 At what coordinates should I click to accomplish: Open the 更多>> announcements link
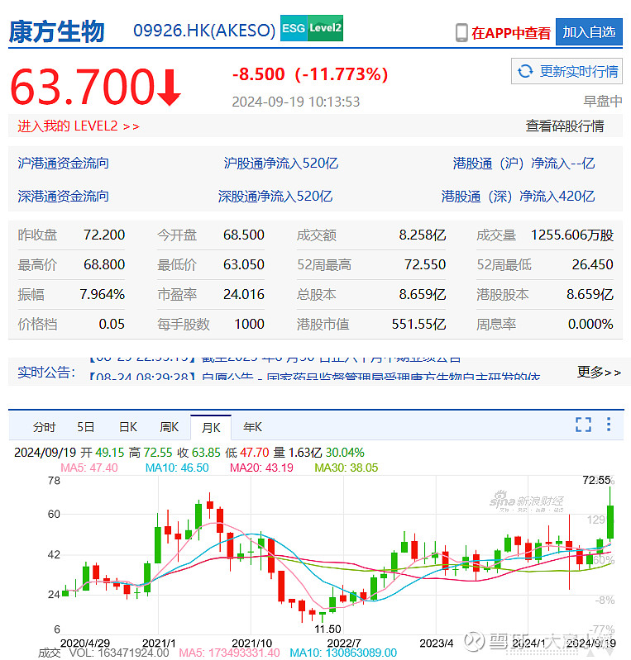(x=599, y=372)
